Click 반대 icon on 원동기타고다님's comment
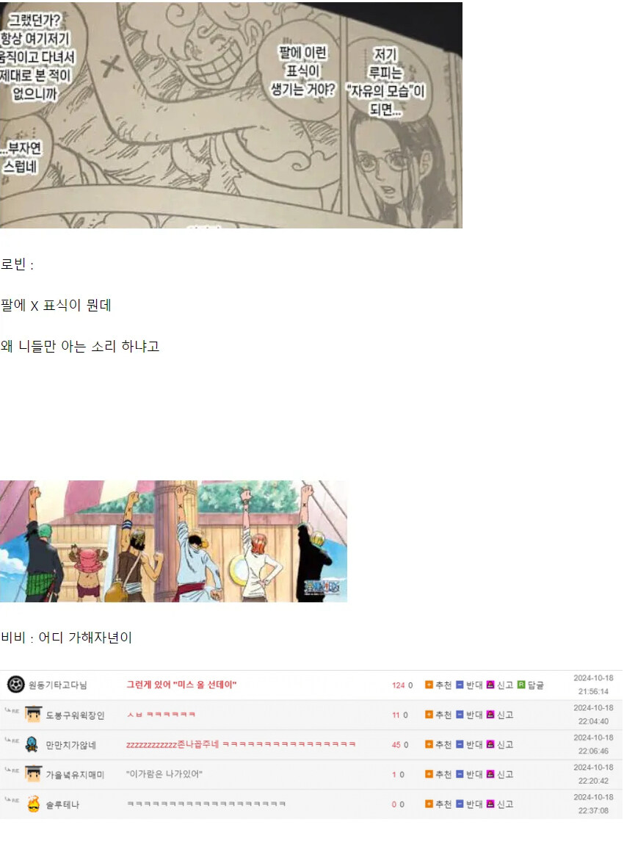Viewport: 624px width, 844px height. coord(468,685)
